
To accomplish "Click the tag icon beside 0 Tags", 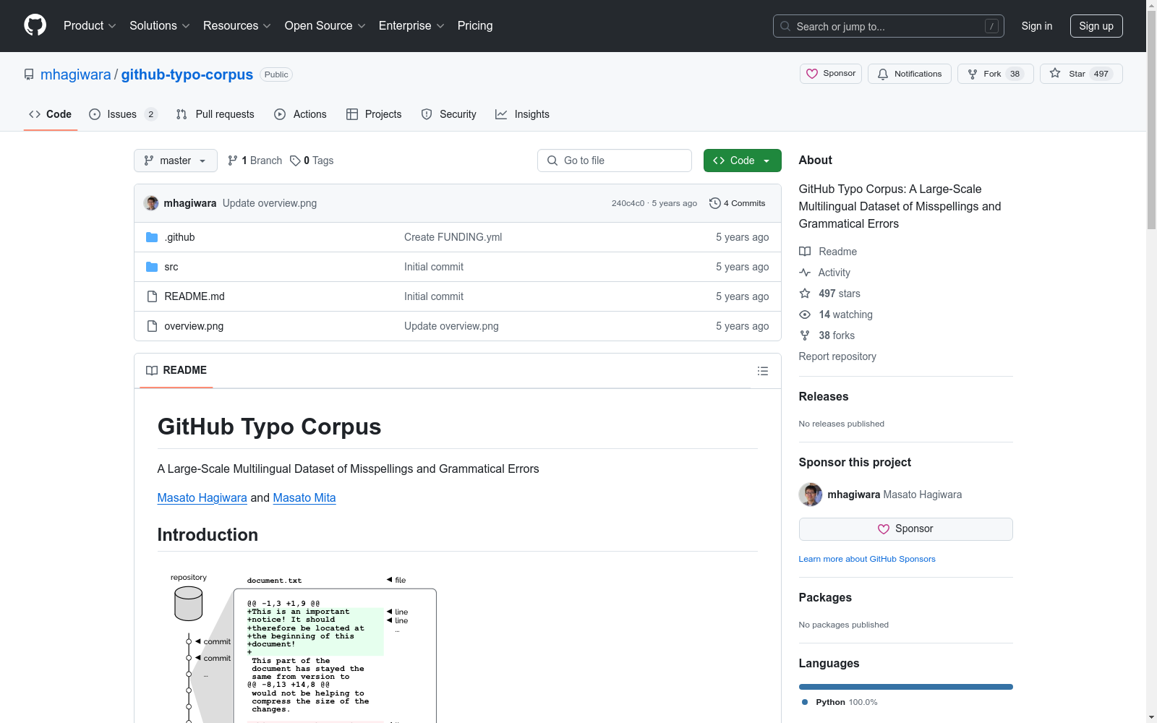I will click(x=295, y=161).
